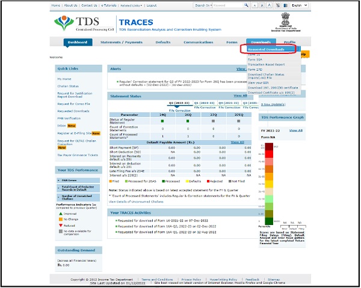
Task: Expand Number of Unmatched Challans section
Action: click(78, 197)
